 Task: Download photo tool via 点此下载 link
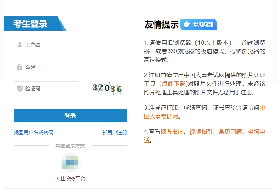(x=174, y=84)
